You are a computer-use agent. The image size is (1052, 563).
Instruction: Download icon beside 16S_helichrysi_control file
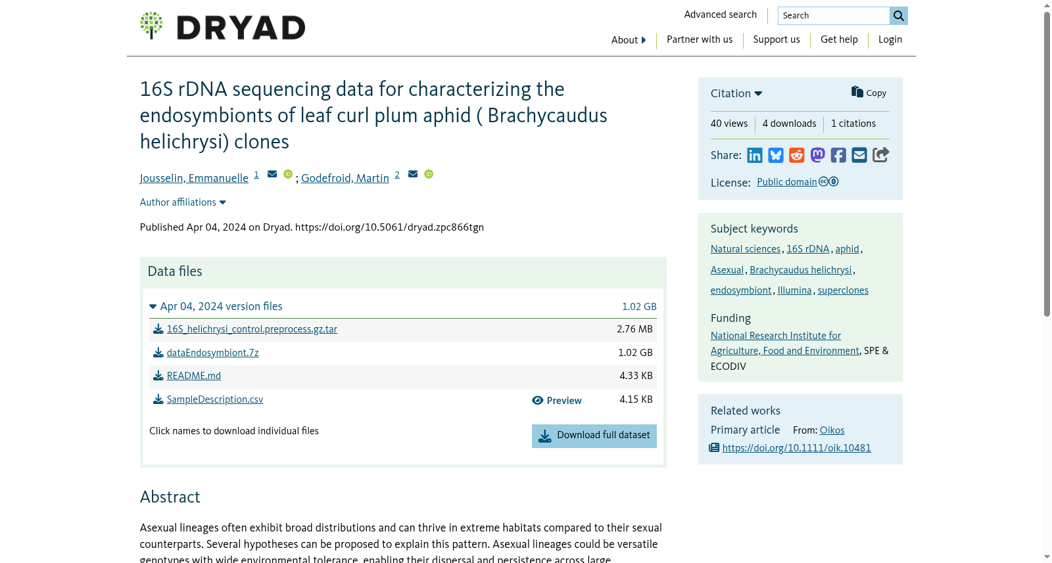tap(158, 329)
